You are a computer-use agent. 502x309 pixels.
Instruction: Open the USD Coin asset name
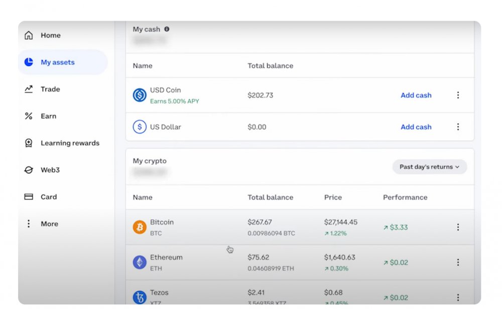[165, 90]
